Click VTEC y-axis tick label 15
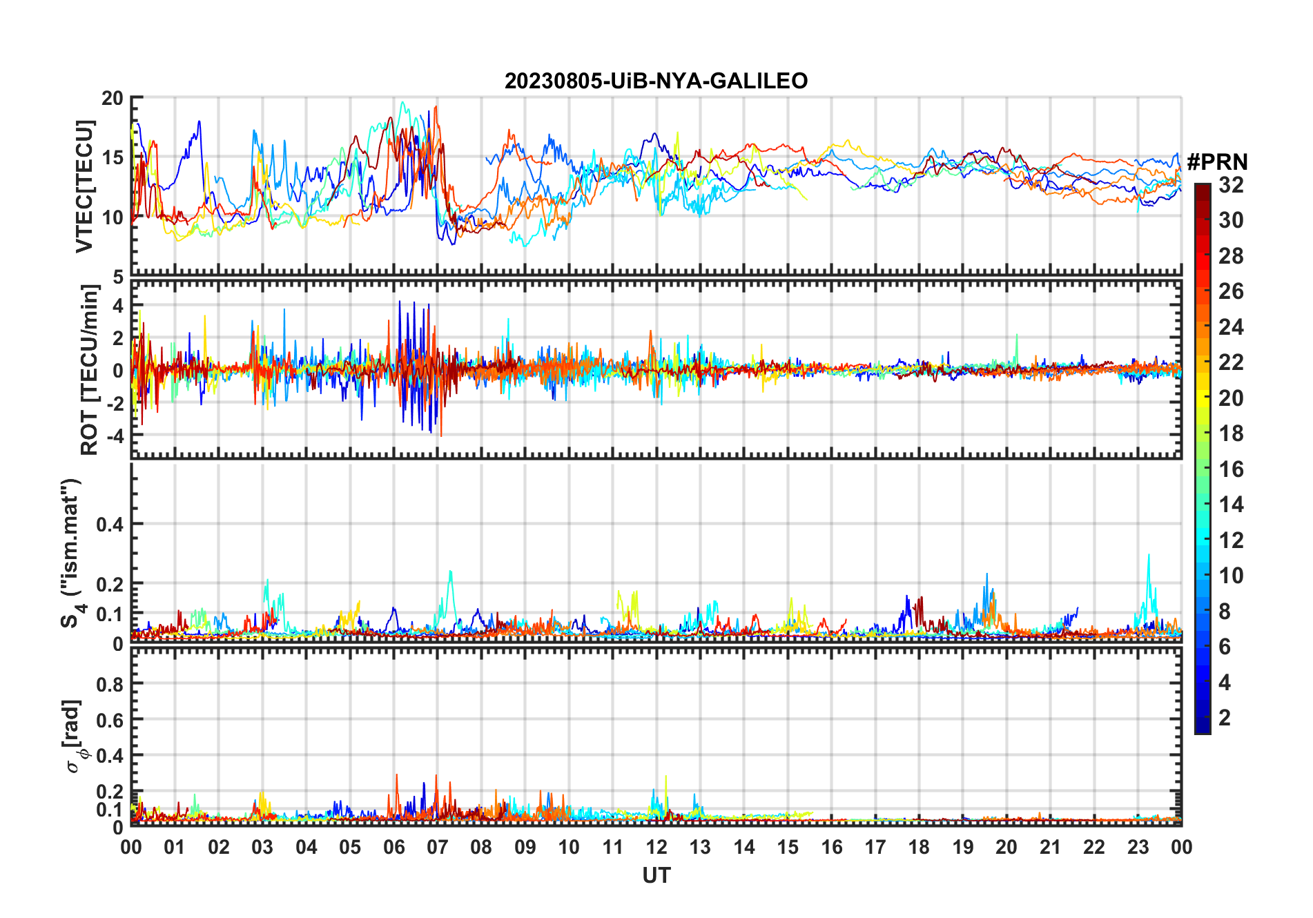This screenshot has height=918, width=1313. click(112, 157)
